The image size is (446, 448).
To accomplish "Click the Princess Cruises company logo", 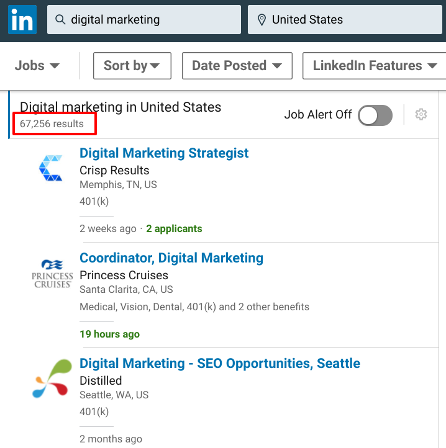I will [x=52, y=274].
